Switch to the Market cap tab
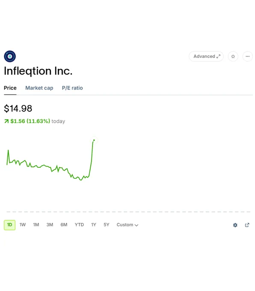 tap(39, 88)
